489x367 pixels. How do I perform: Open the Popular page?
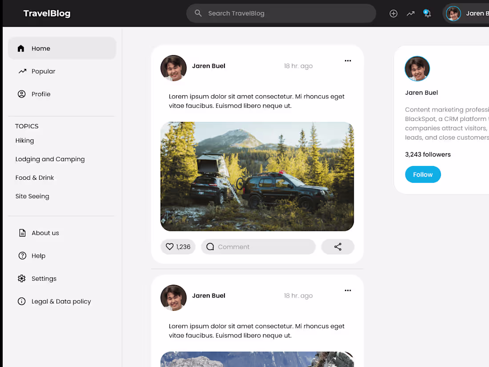pos(44,71)
